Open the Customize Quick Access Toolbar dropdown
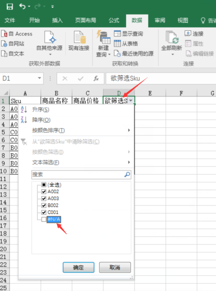 [53, 7]
